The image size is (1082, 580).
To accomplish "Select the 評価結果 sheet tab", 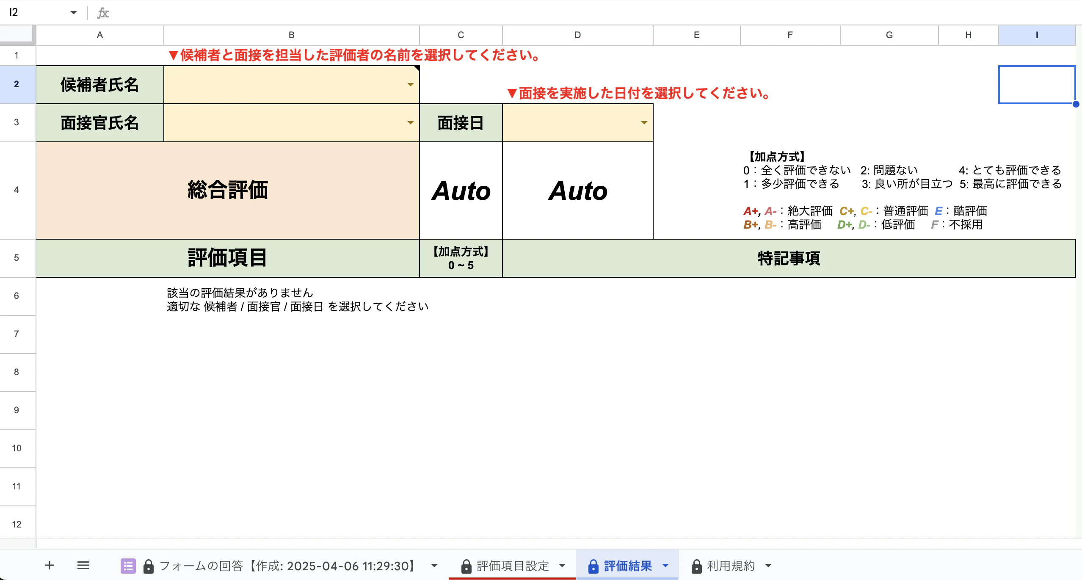I will [x=627, y=566].
